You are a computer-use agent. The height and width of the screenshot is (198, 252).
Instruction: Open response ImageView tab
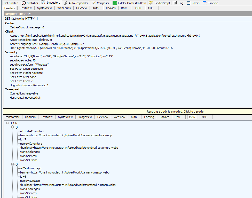click(x=85, y=117)
